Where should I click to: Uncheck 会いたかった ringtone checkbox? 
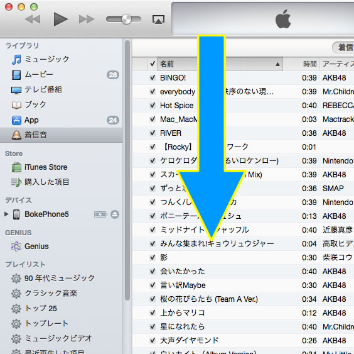[x=153, y=271]
